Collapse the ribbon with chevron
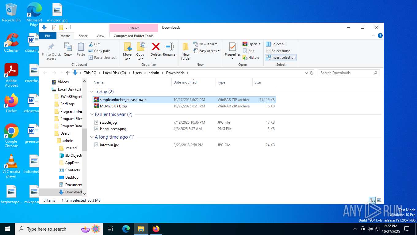 373,35
